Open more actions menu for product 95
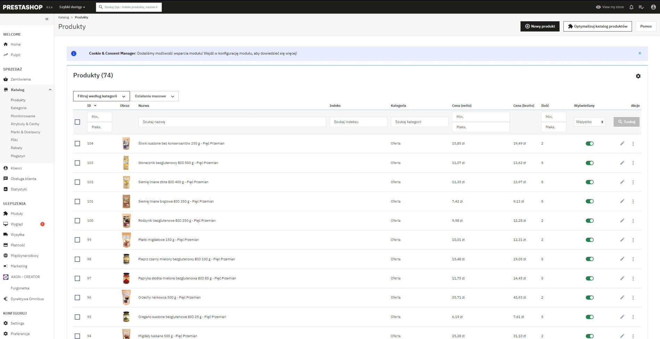Screen dimensions: 660x339 (x=633, y=317)
